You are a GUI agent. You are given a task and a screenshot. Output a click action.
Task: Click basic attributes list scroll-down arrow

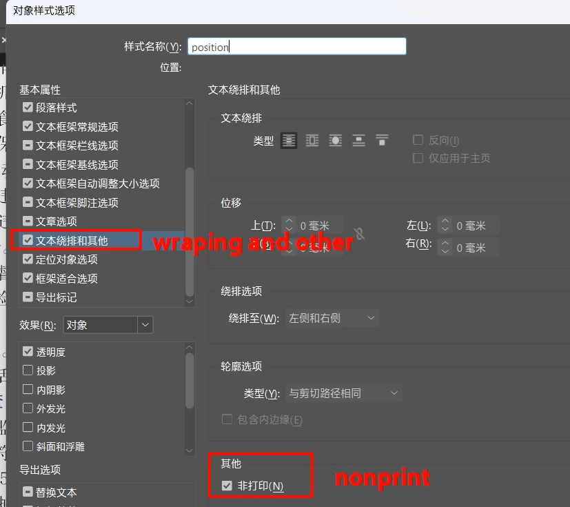(190, 301)
